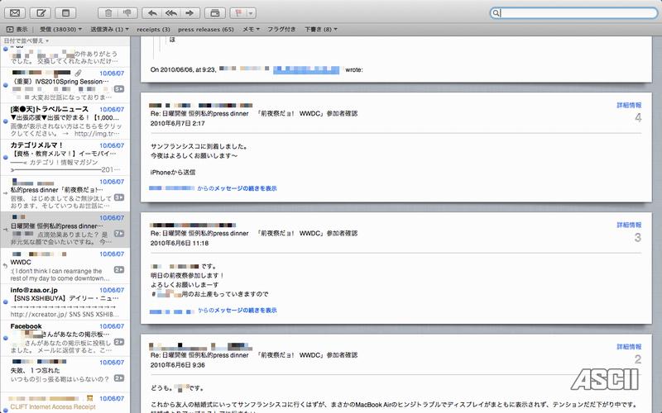Compose a new message with pencil icon

[x=41, y=13]
